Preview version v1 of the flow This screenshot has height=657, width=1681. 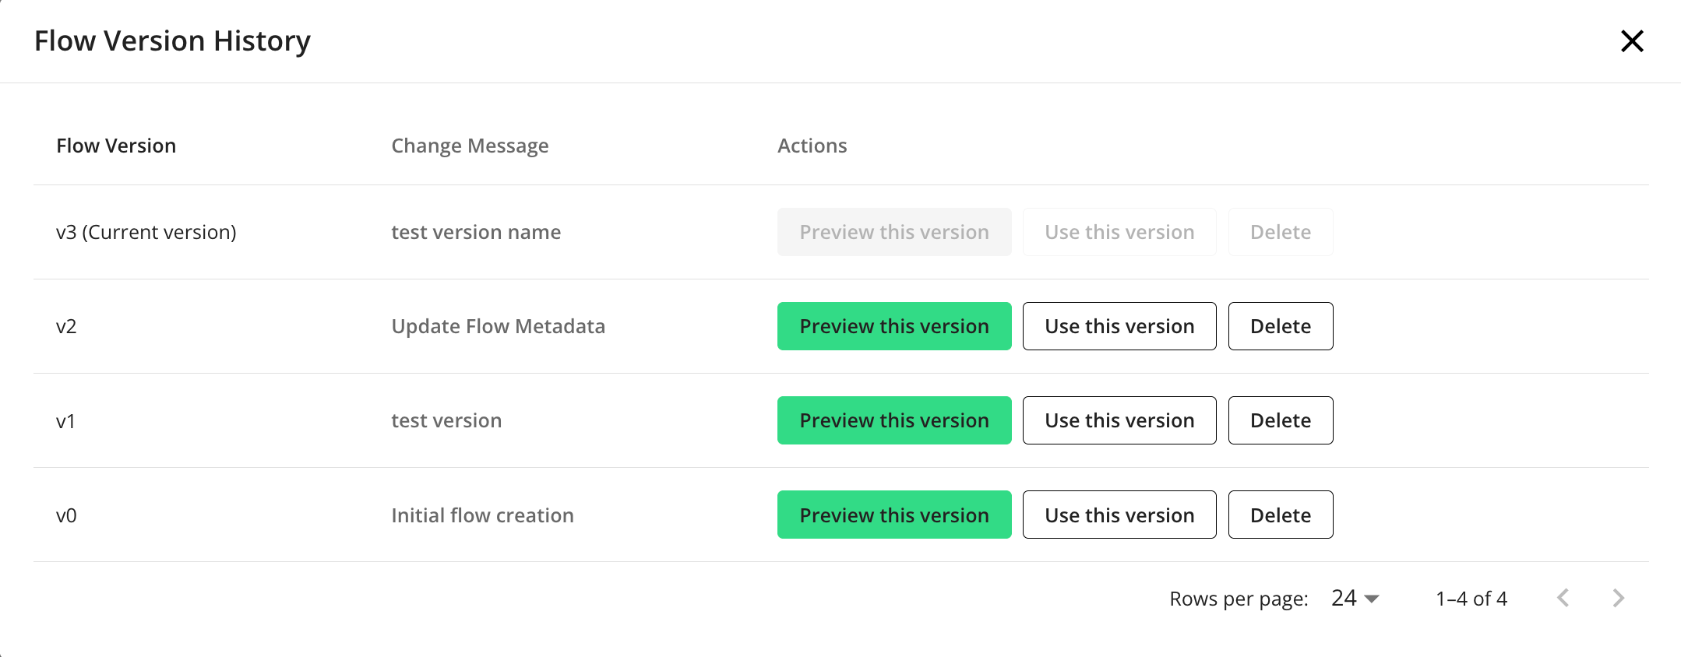[x=893, y=420]
